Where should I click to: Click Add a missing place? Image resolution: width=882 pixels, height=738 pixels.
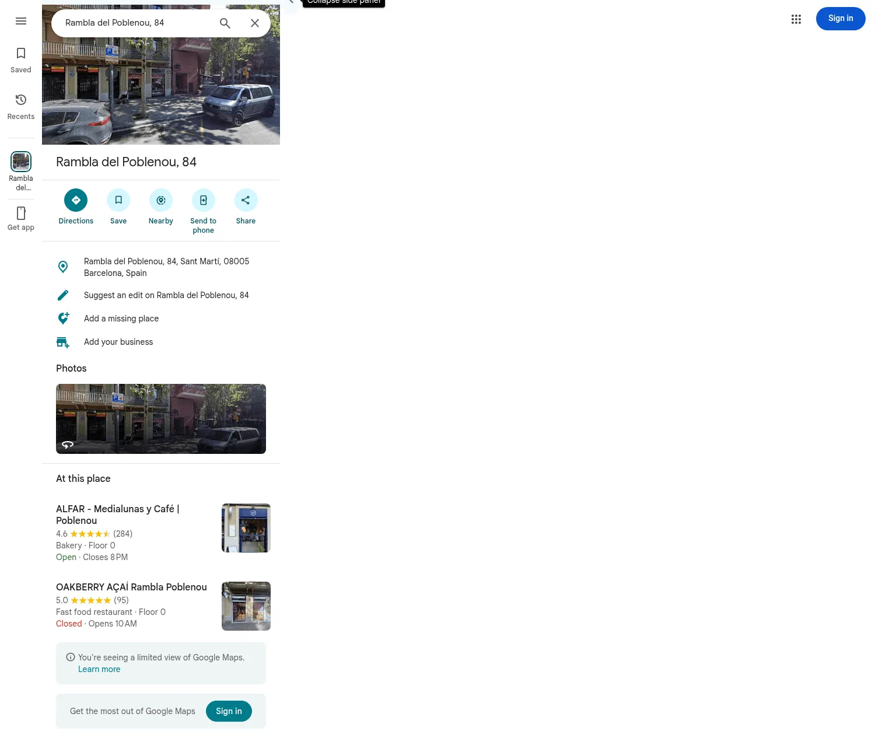point(161,319)
